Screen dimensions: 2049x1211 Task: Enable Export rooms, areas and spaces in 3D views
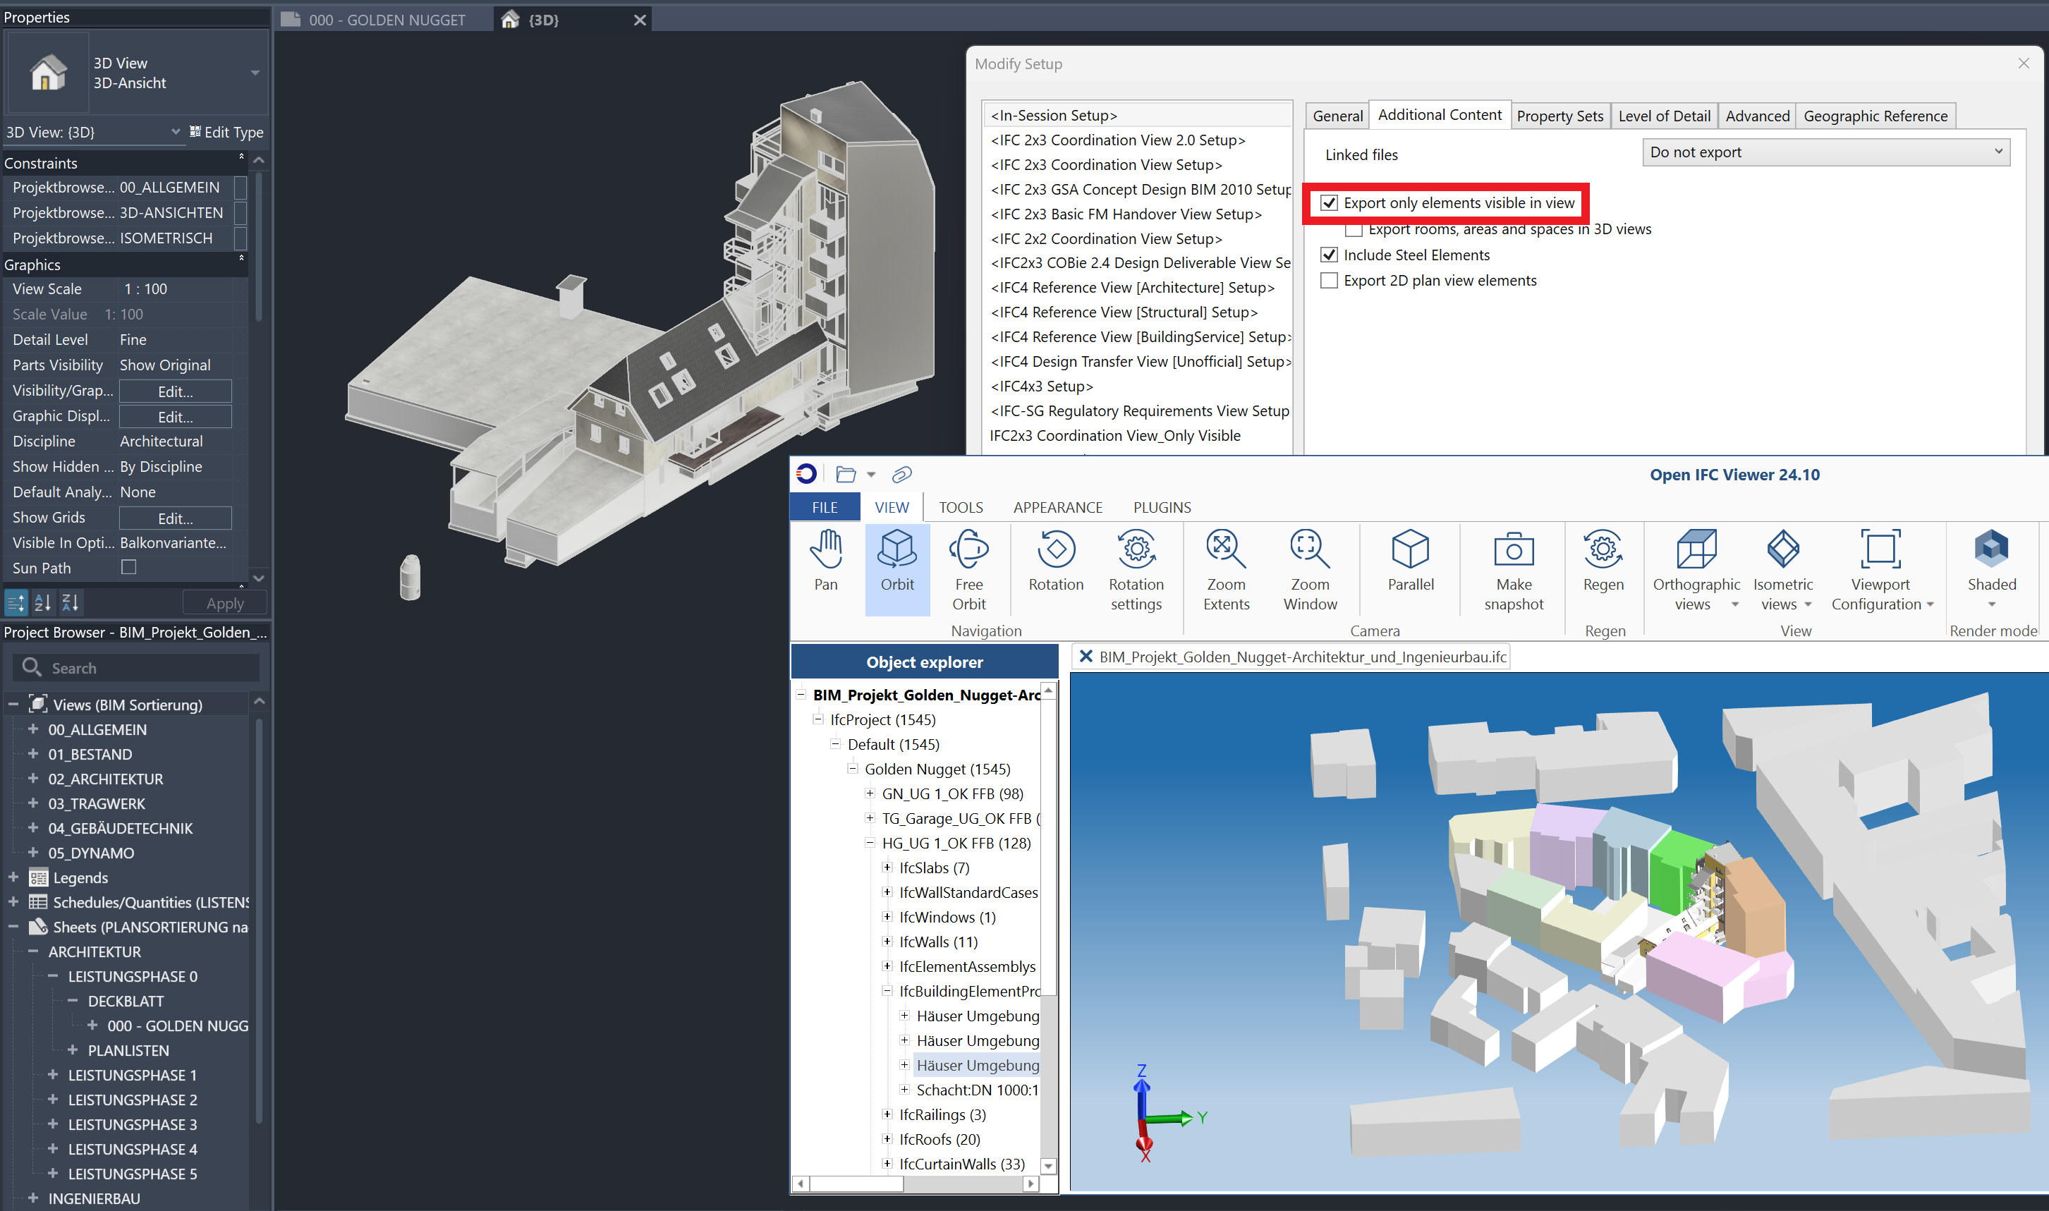click(x=1354, y=229)
